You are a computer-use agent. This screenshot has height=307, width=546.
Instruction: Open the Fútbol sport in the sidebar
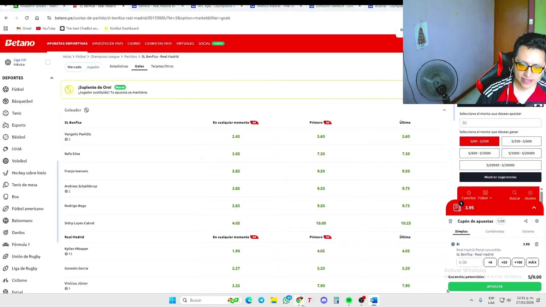17,89
